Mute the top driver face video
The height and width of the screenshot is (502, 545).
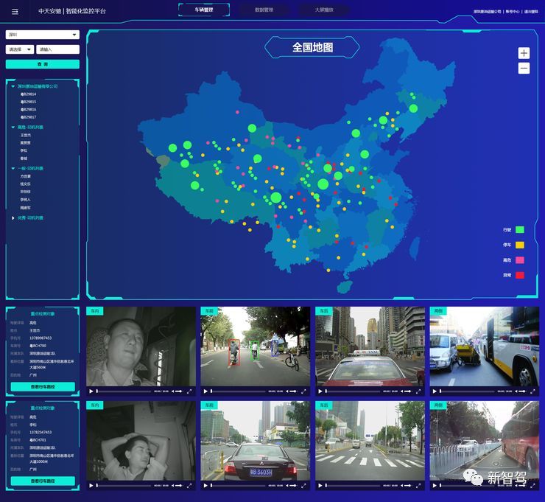[x=173, y=391]
